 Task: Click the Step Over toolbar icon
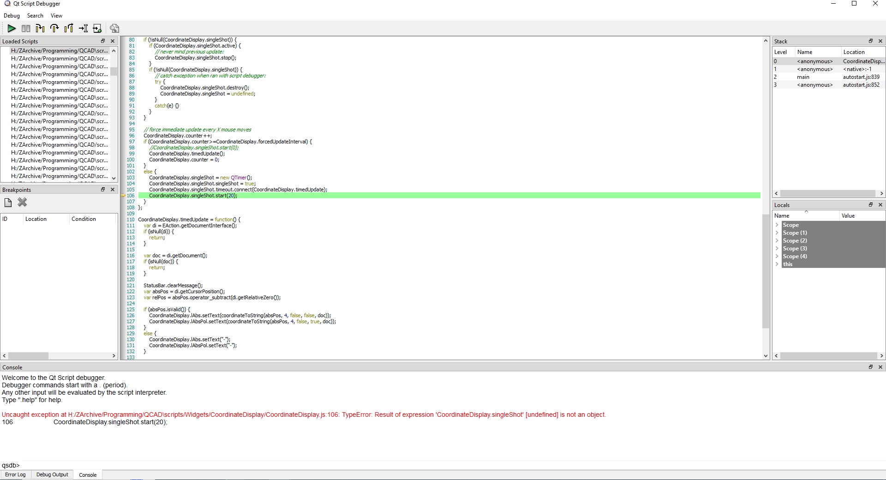click(x=54, y=29)
